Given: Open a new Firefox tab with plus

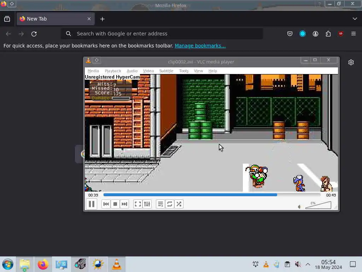Looking at the screenshot, I should [102, 19].
